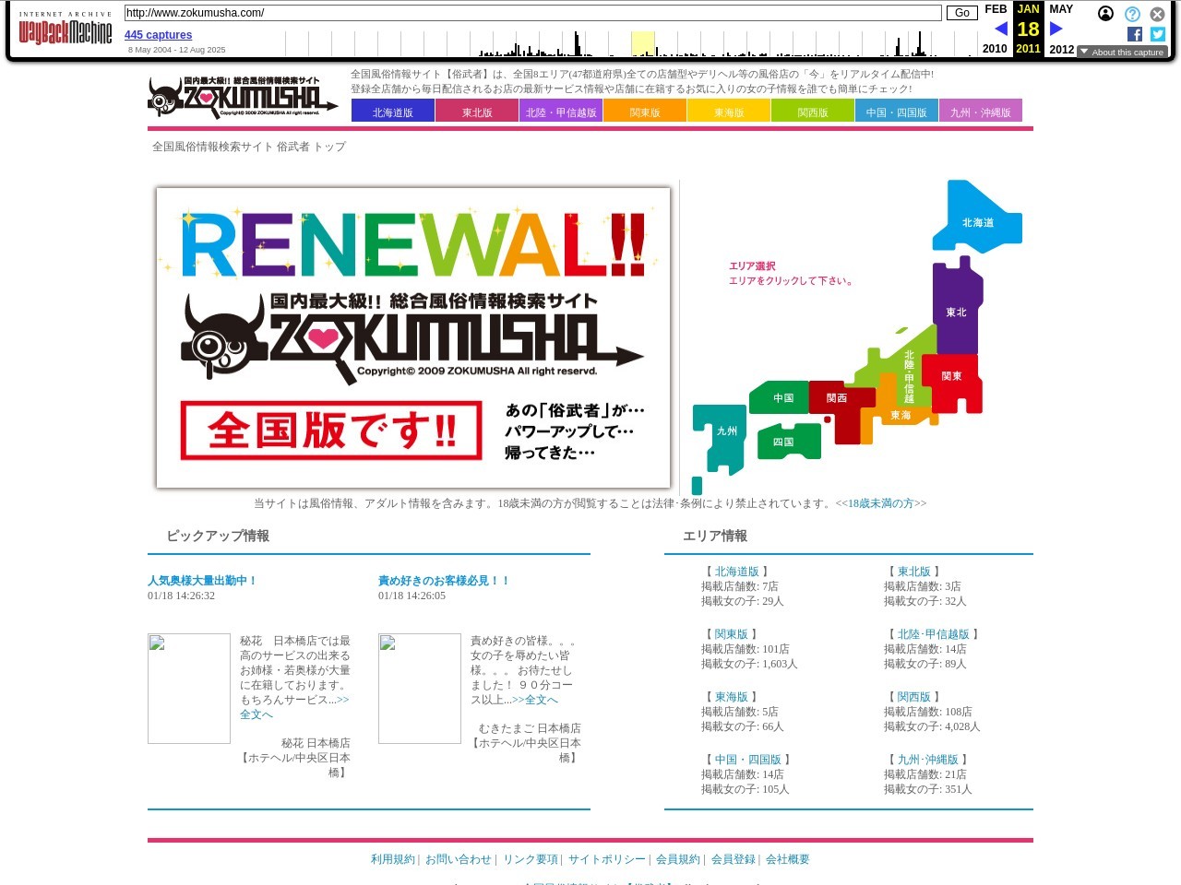1181x885 pixels.
Task: Share this capture on Twitter
Action: [1157, 34]
